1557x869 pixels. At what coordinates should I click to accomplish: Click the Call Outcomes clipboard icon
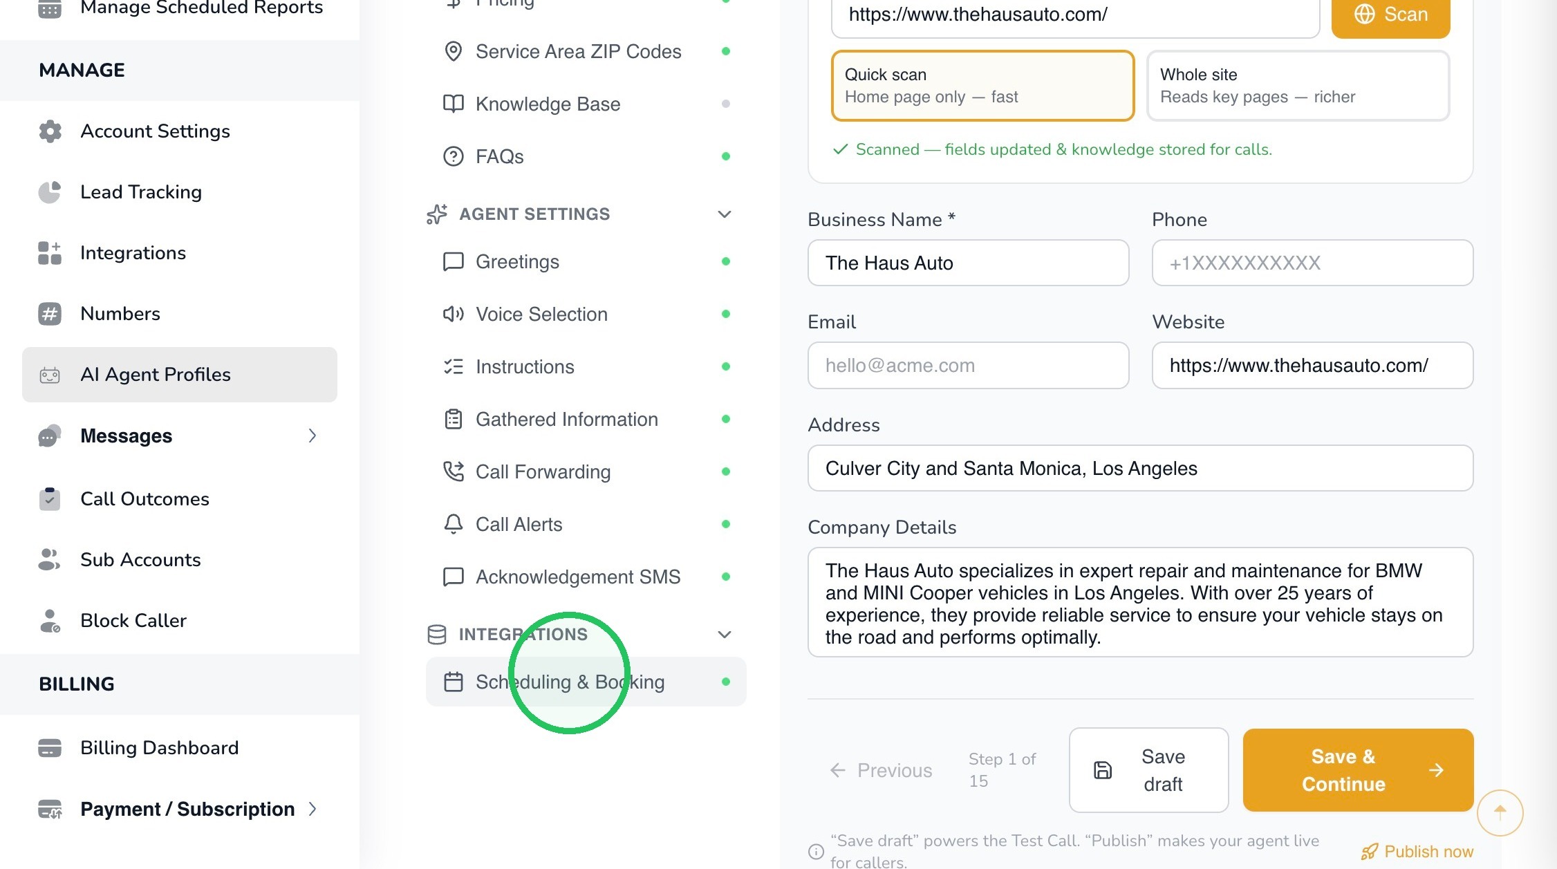(x=50, y=498)
